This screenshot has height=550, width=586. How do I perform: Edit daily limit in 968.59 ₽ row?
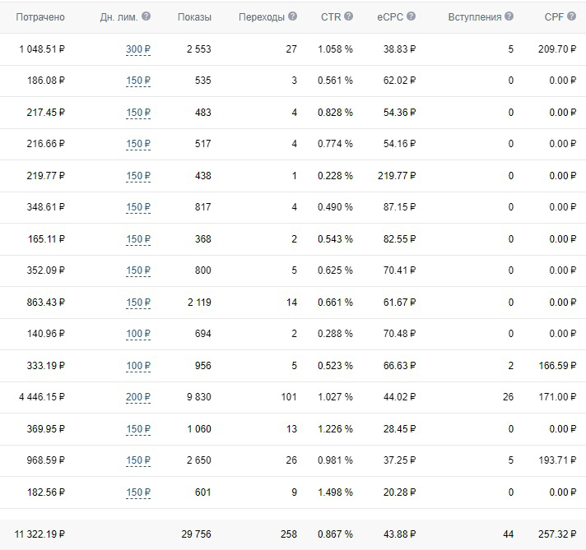(138, 460)
